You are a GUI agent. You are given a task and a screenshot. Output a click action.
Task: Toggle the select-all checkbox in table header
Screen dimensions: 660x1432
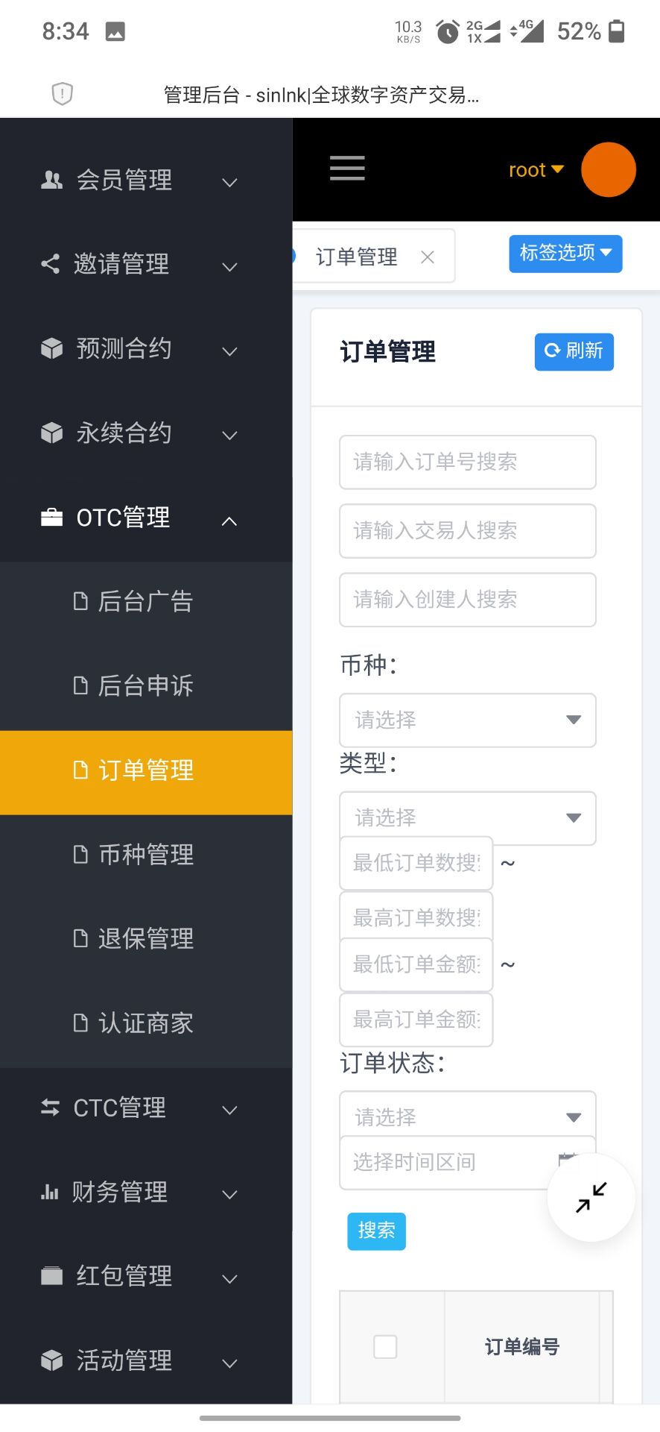coord(385,1346)
